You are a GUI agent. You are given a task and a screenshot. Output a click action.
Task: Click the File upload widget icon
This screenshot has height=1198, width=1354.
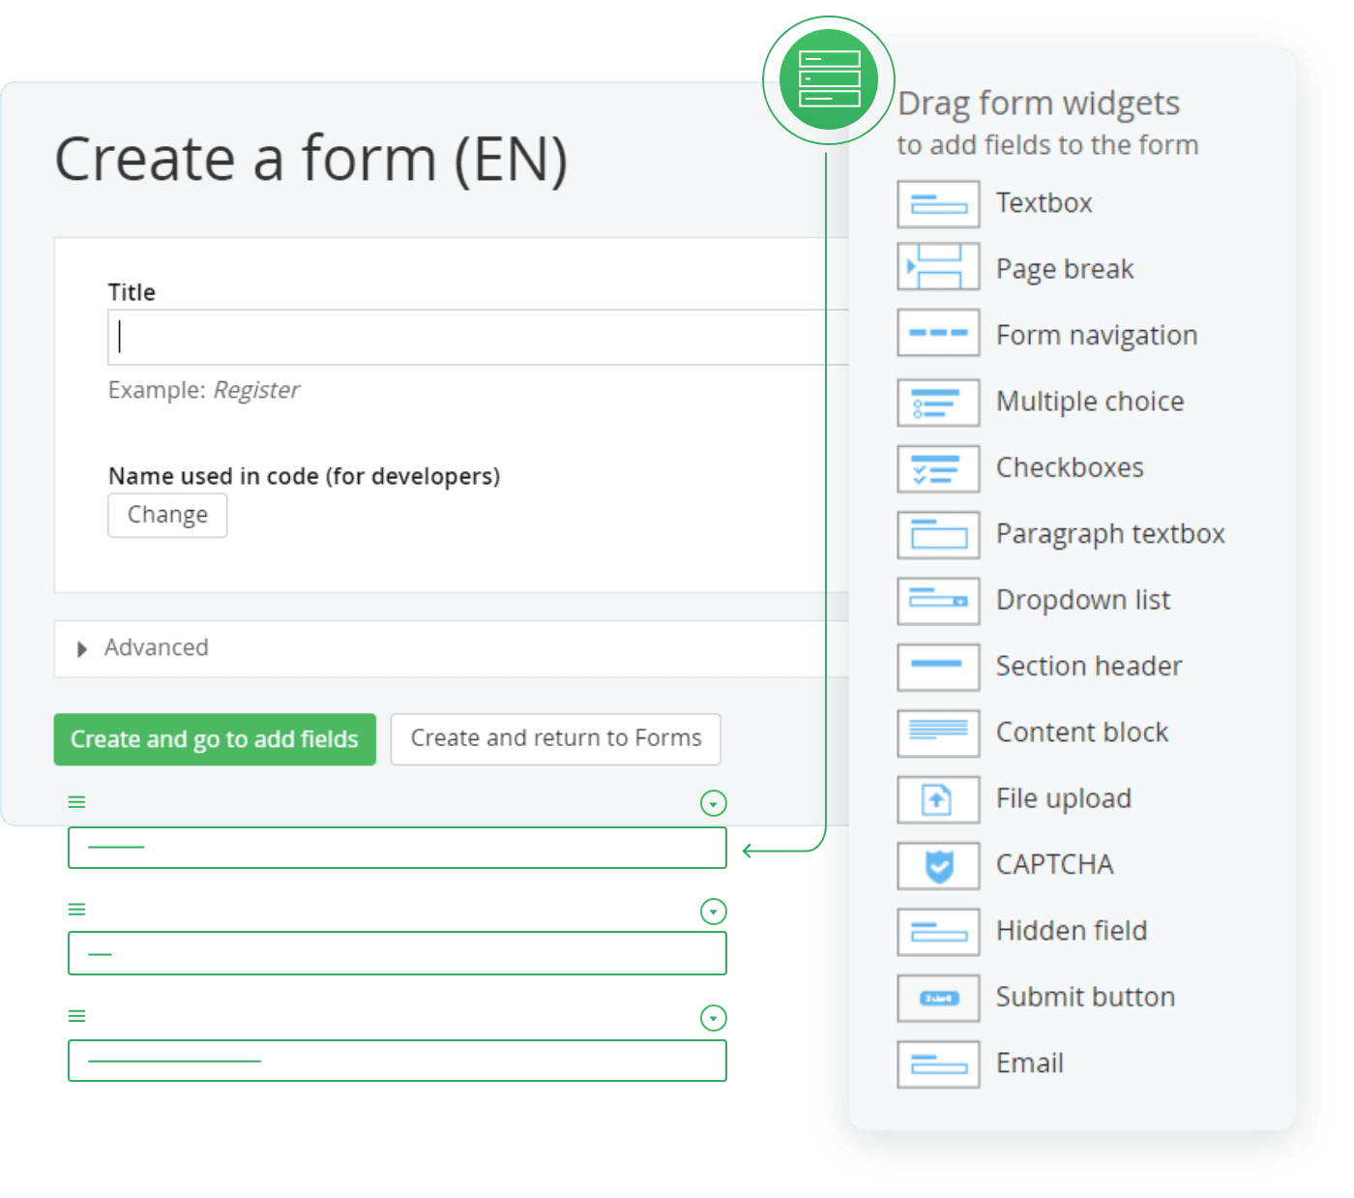(x=938, y=799)
